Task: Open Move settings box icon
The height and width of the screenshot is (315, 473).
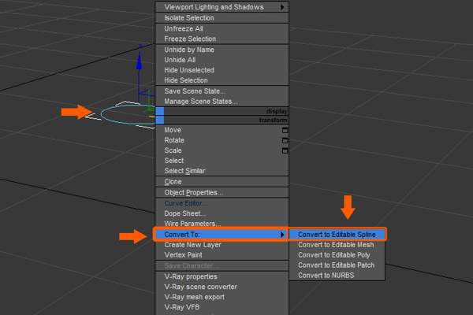Action: coord(285,130)
